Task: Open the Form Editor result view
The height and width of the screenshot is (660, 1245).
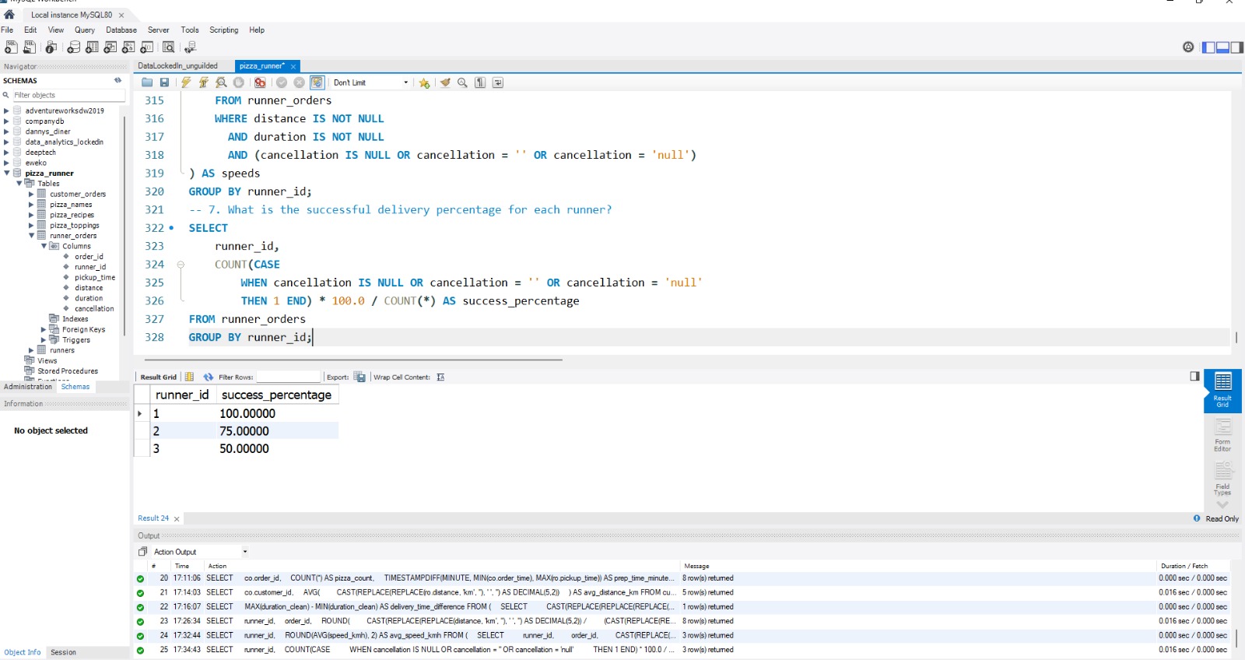Action: click(x=1222, y=434)
